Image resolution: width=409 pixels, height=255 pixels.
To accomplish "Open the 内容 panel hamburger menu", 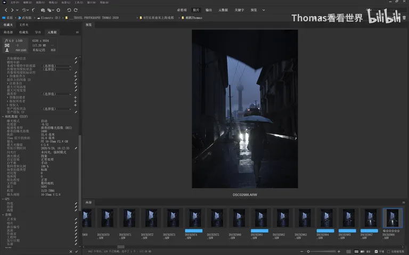I will [x=404, y=202].
